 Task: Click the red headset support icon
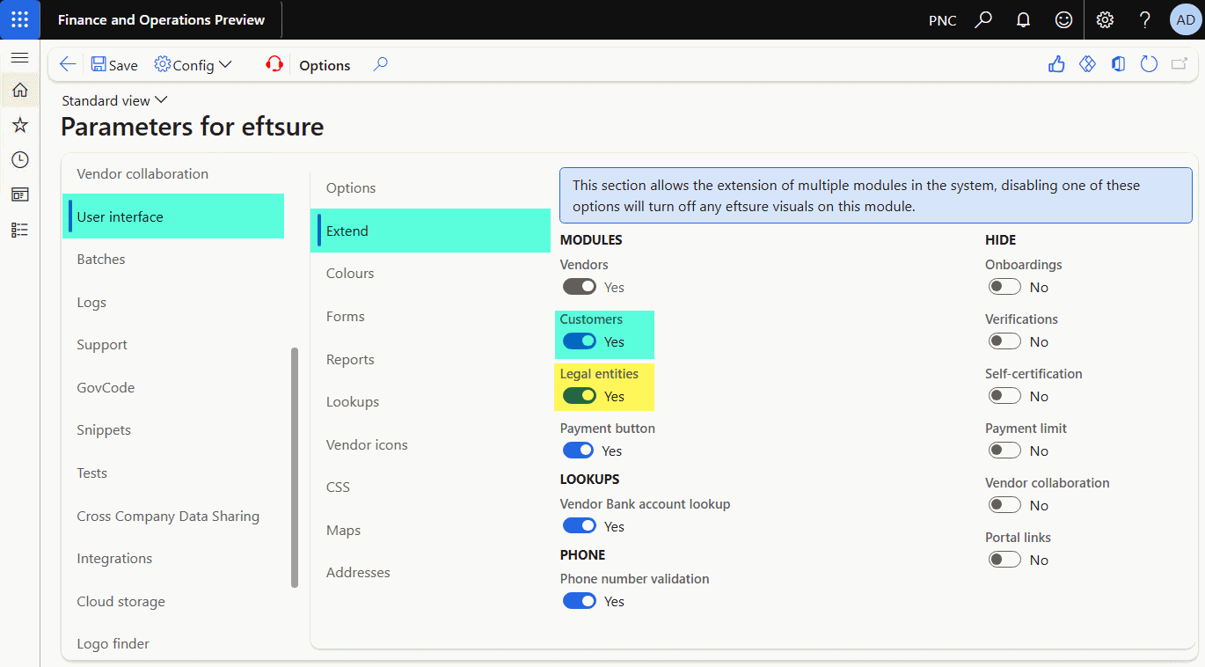pyautogui.click(x=274, y=64)
